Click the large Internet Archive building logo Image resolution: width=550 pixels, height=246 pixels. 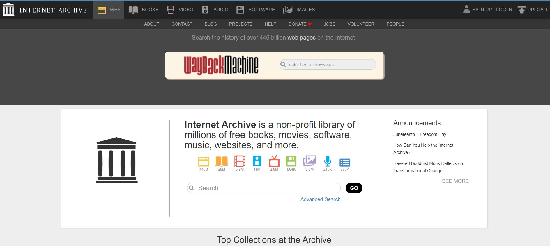pyautogui.click(x=116, y=160)
